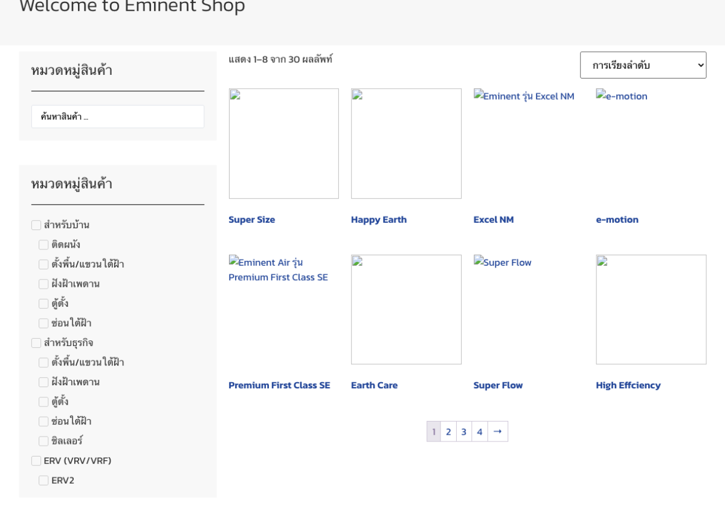725x532 pixels.
Task: Open the Happy Earth product title link
Action: tap(379, 220)
